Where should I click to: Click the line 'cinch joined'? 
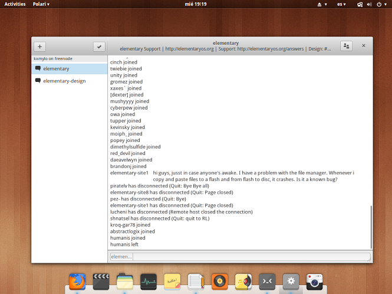tap(124, 62)
